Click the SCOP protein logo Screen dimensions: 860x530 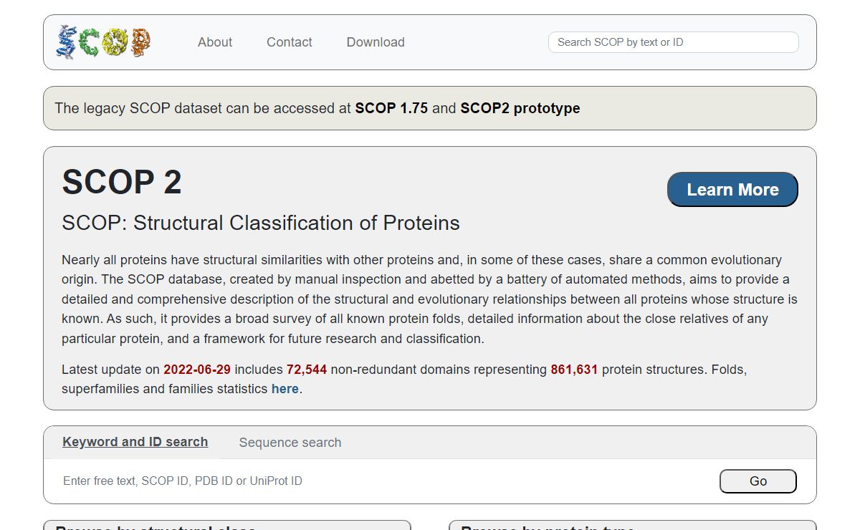[104, 42]
